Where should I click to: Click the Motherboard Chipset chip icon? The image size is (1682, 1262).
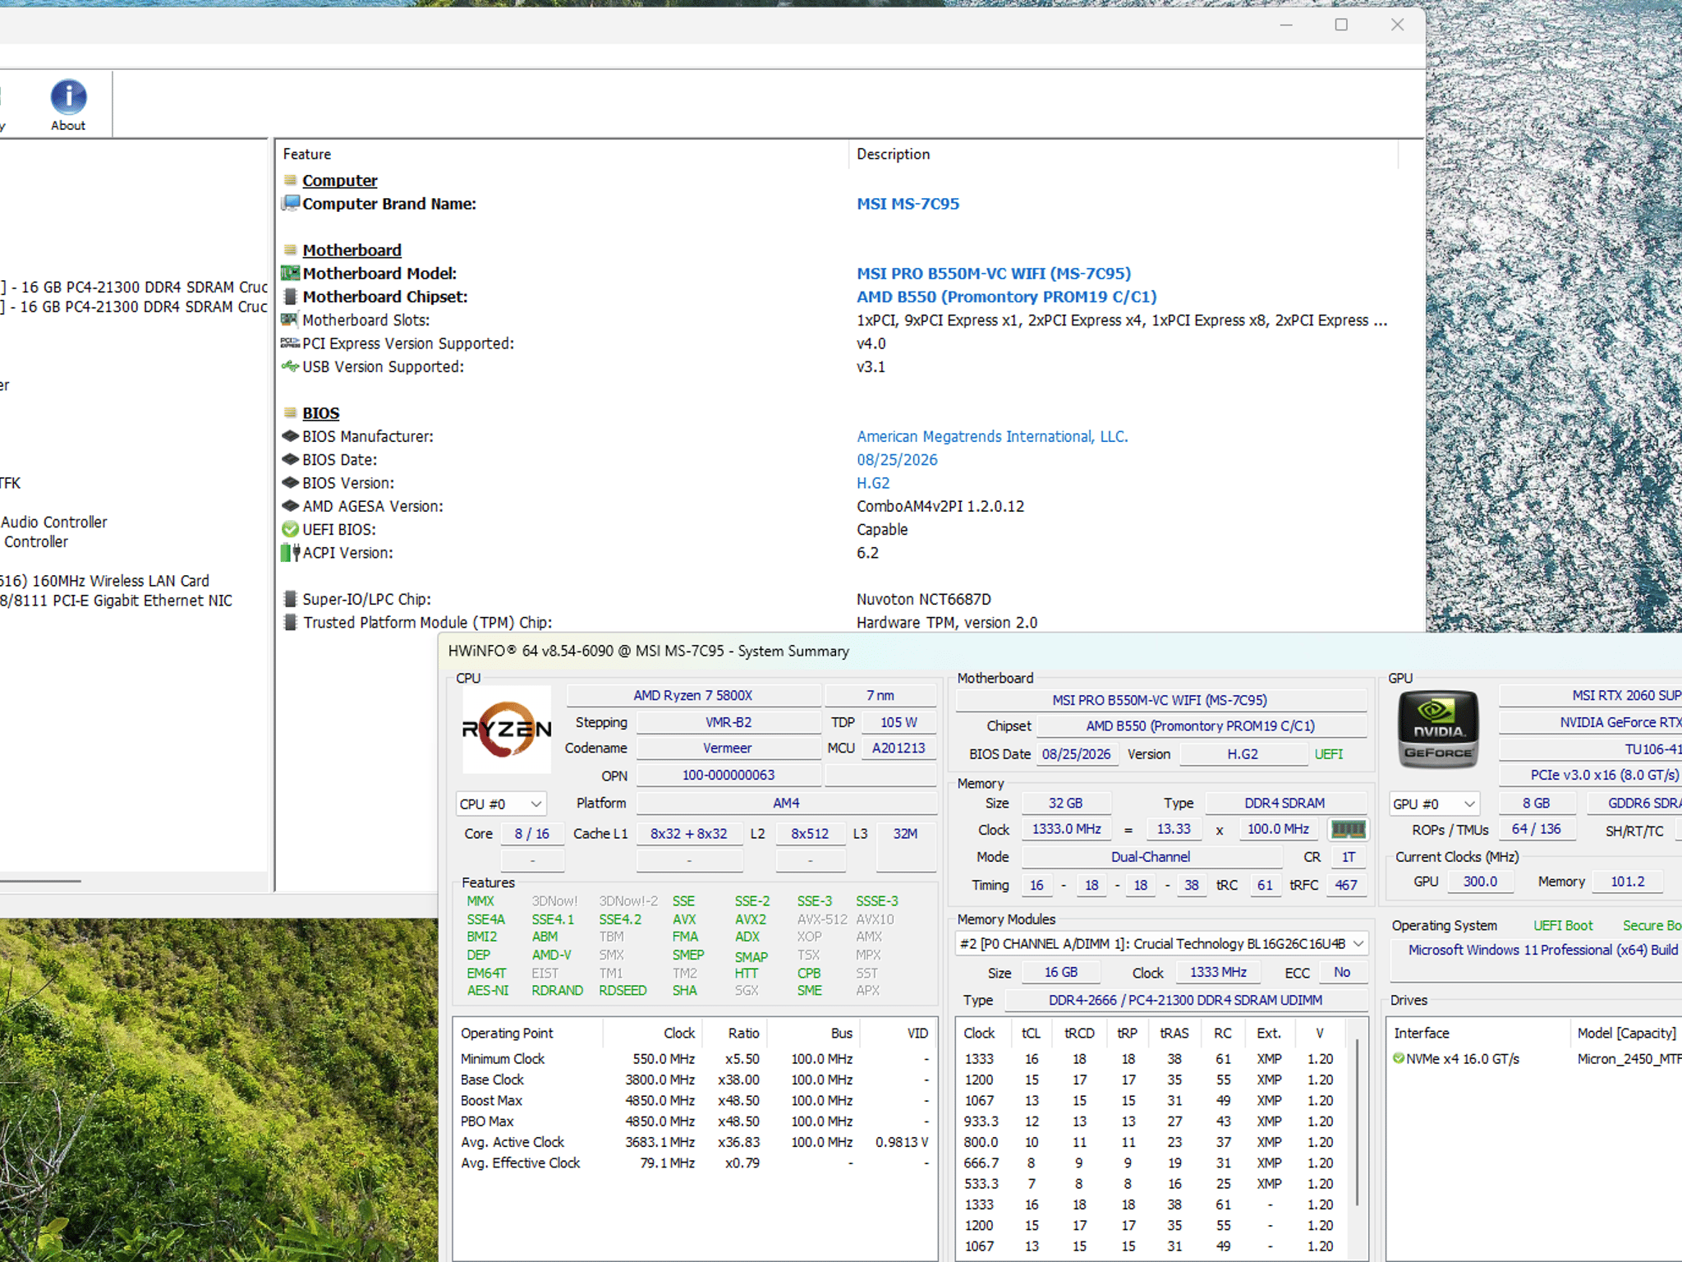[x=290, y=297]
